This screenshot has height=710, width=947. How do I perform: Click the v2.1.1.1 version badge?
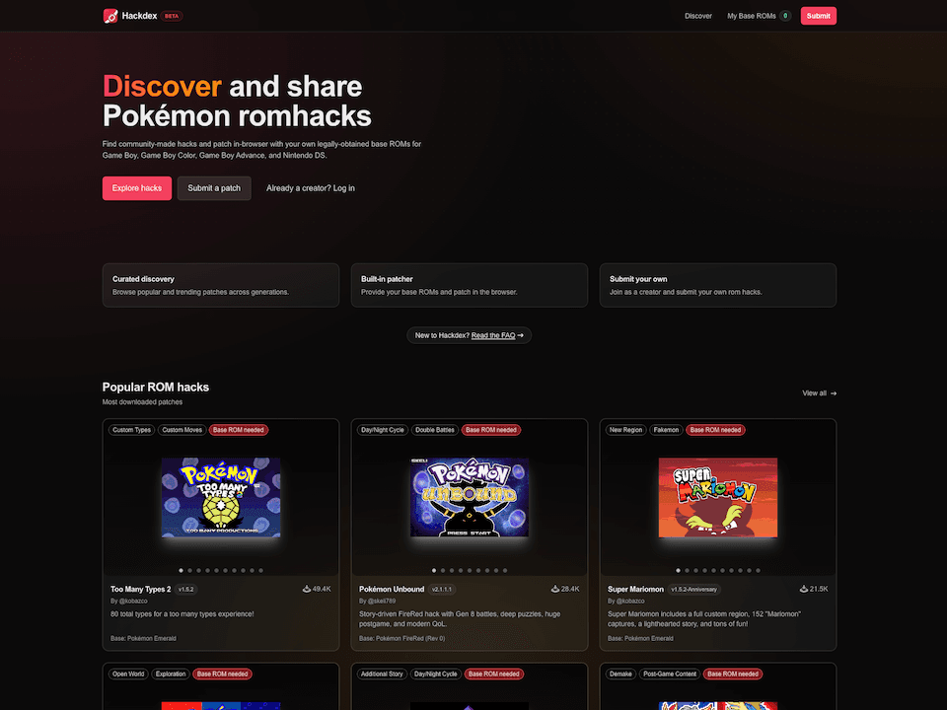pos(442,590)
